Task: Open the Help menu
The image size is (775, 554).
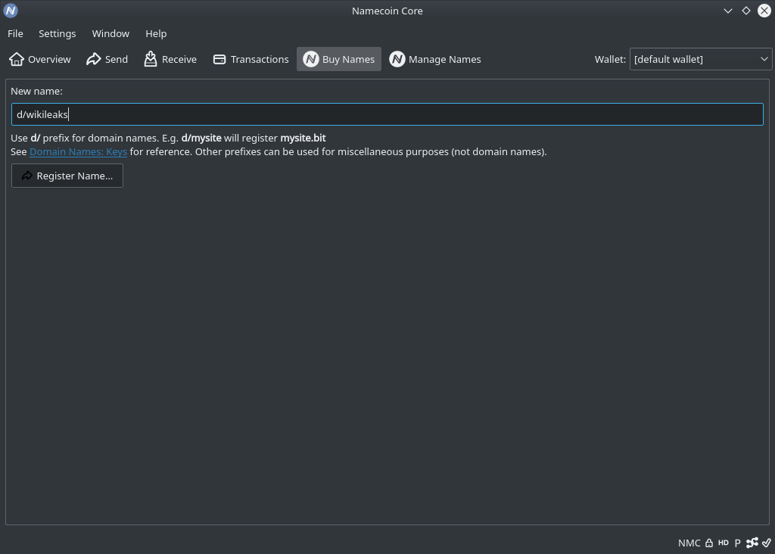Action: click(x=156, y=33)
